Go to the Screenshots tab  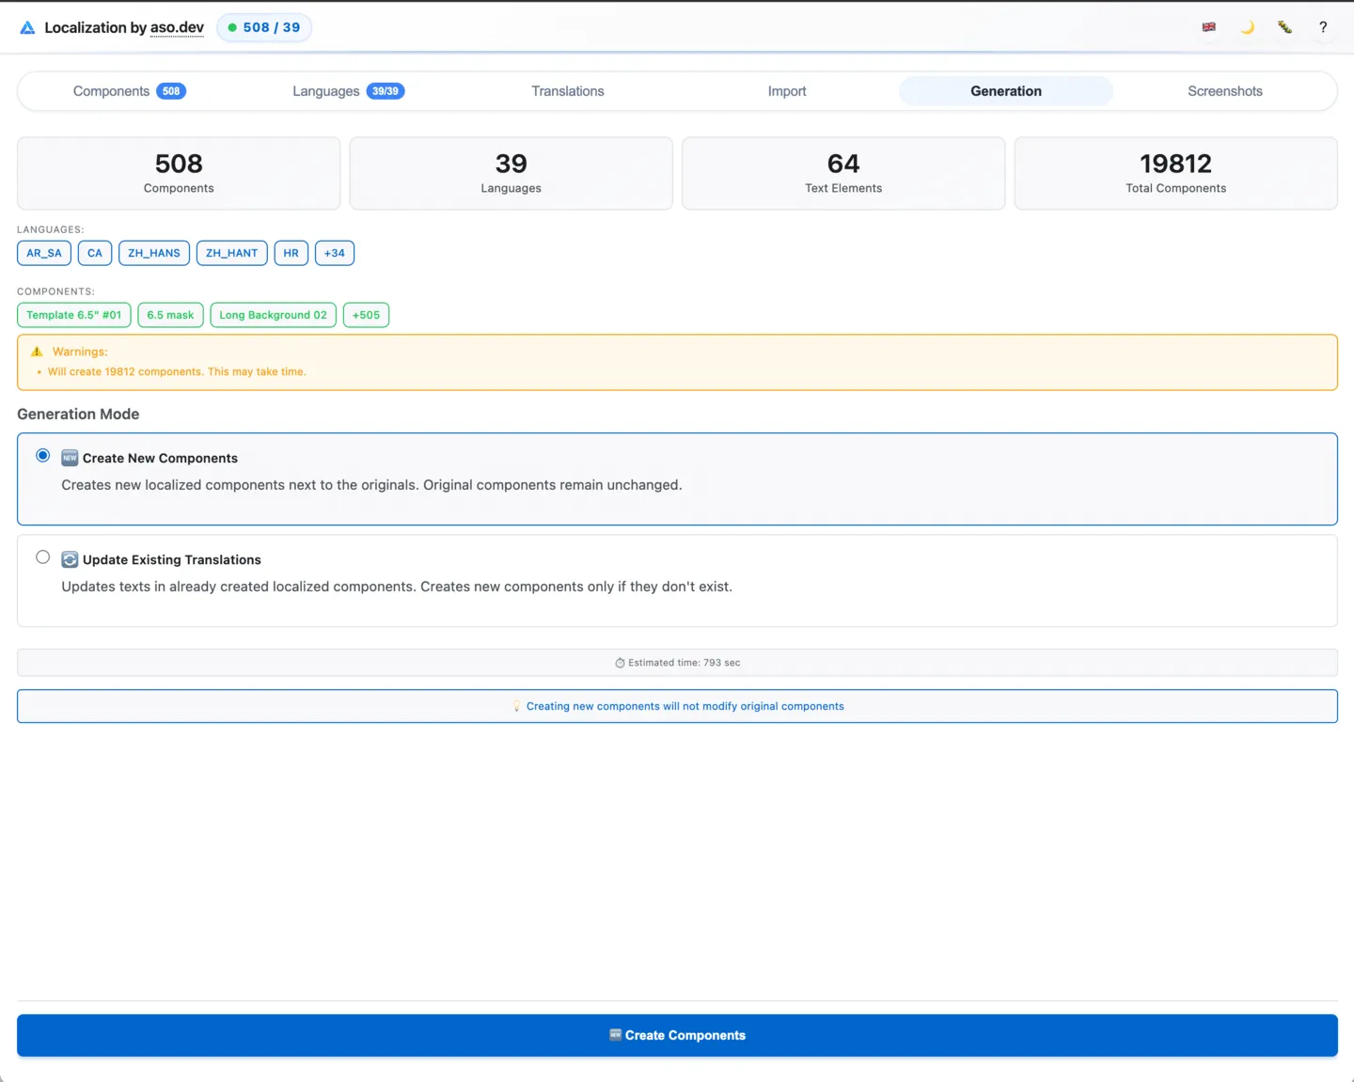1224,91
